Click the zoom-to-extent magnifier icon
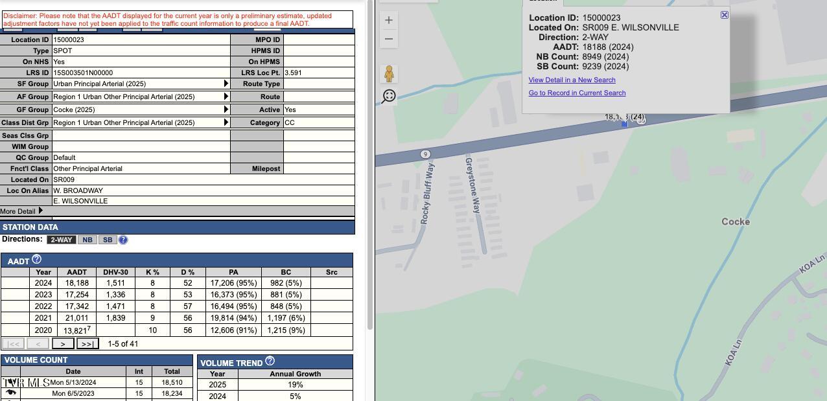Screen dimensions: 827x401 tap(389, 96)
